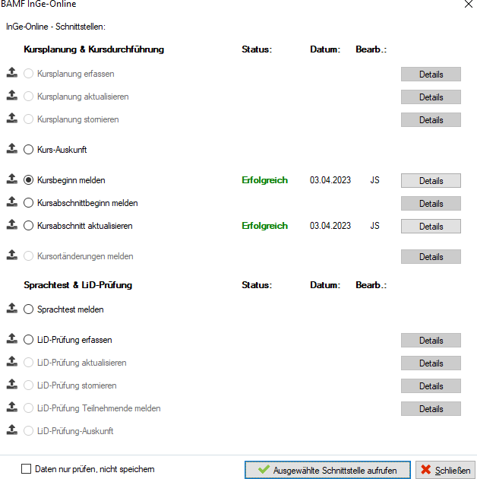
Task: Click the 'Kursplanung & Kursdurchführung' heading
Action: coord(93,49)
